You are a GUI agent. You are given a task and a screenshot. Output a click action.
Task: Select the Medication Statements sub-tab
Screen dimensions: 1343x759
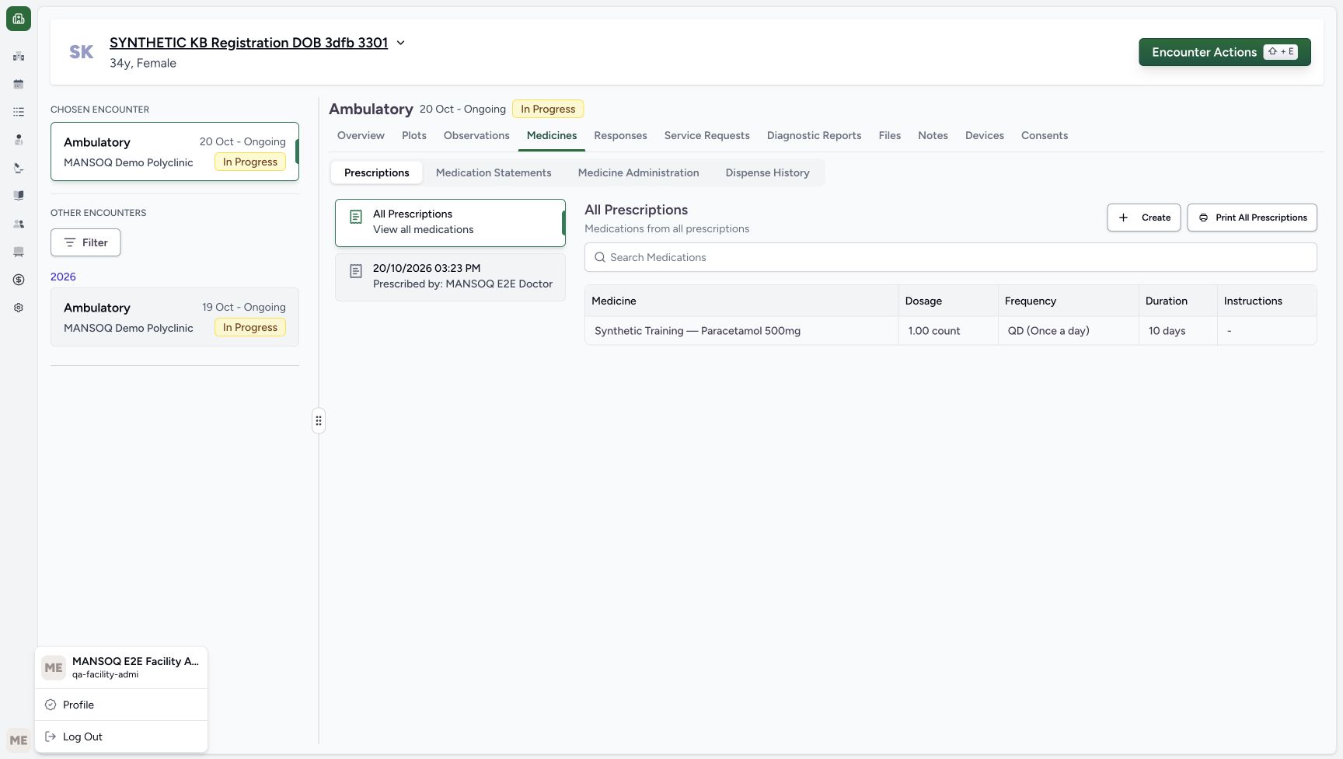[x=494, y=172]
